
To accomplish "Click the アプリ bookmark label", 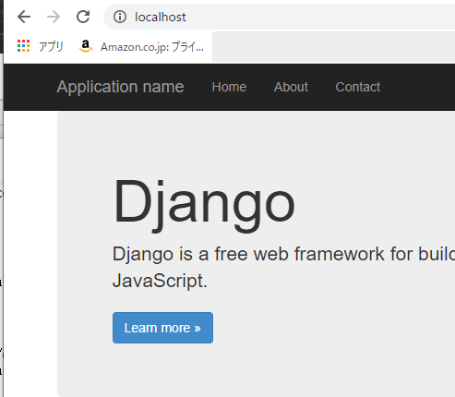I will 51,46.
